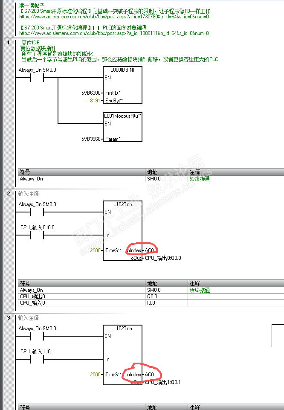Click comment line 所有子程序背景数据块的初始化
Image resolution: width=284 pixels, height=410 pixels.
click(x=57, y=54)
